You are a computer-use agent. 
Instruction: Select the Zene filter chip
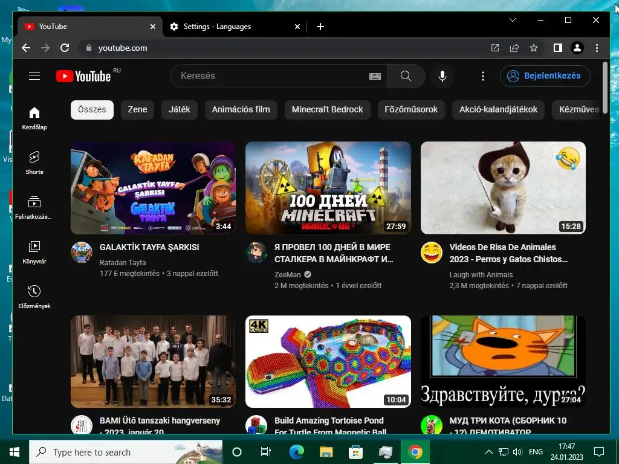click(x=137, y=110)
